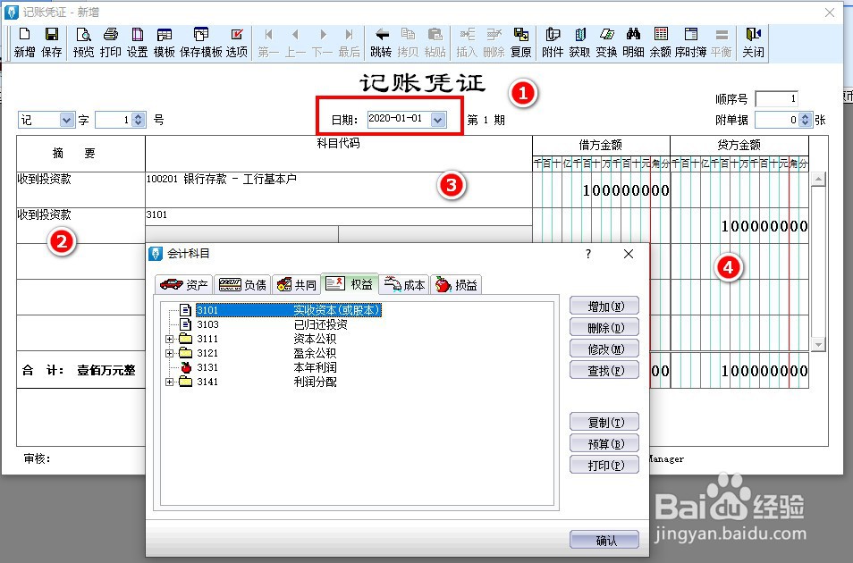Switch to the 资产 (Assets) tab
Screen dimensions: 853x563
pos(184,284)
